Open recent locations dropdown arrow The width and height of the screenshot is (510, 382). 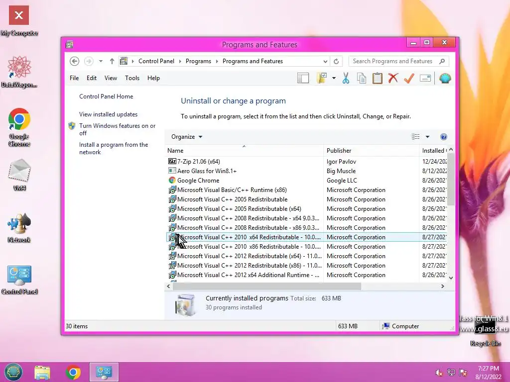pos(101,61)
